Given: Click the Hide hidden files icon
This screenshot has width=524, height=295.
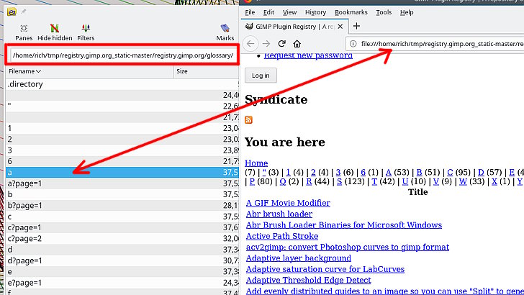Looking at the screenshot, I should (55, 28).
